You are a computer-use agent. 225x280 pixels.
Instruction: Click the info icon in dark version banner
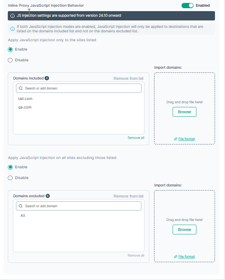pyautogui.click(x=12, y=16)
